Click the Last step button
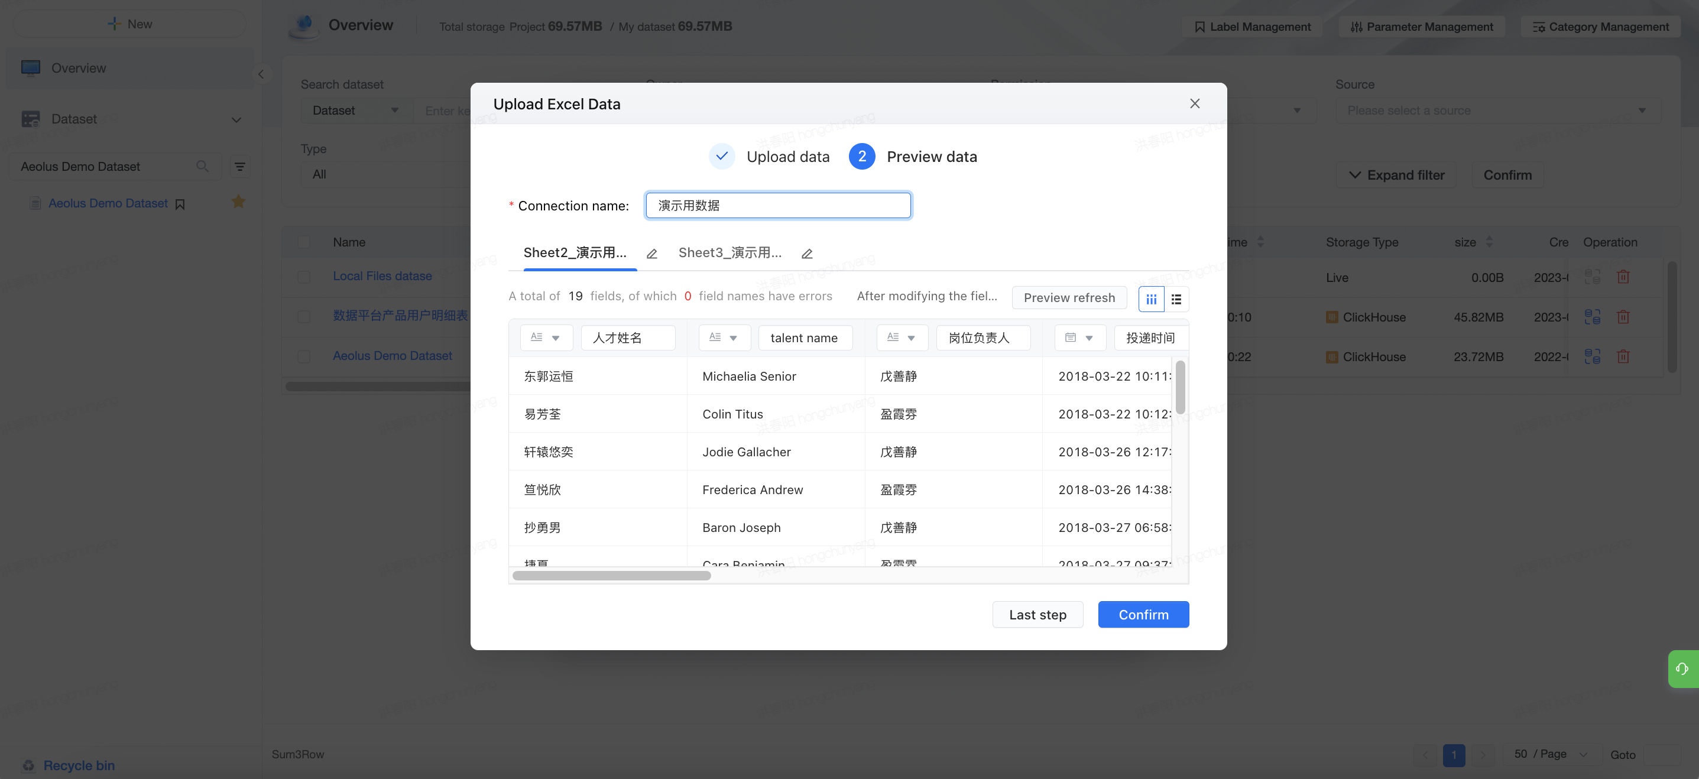The width and height of the screenshot is (1699, 779). [1037, 614]
